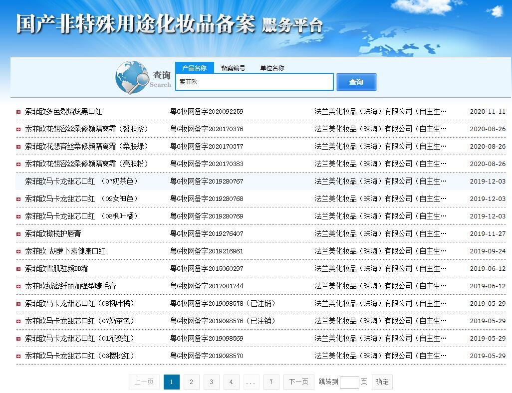Viewport: 512px width, 393px height.
Task: Open 索菲欧雪肌驻颜BB霜 entry
Action: [x=56, y=269]
